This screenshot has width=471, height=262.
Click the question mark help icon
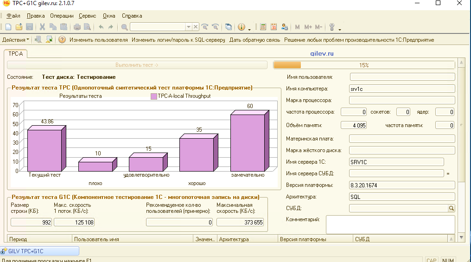[x=62, y=40]
